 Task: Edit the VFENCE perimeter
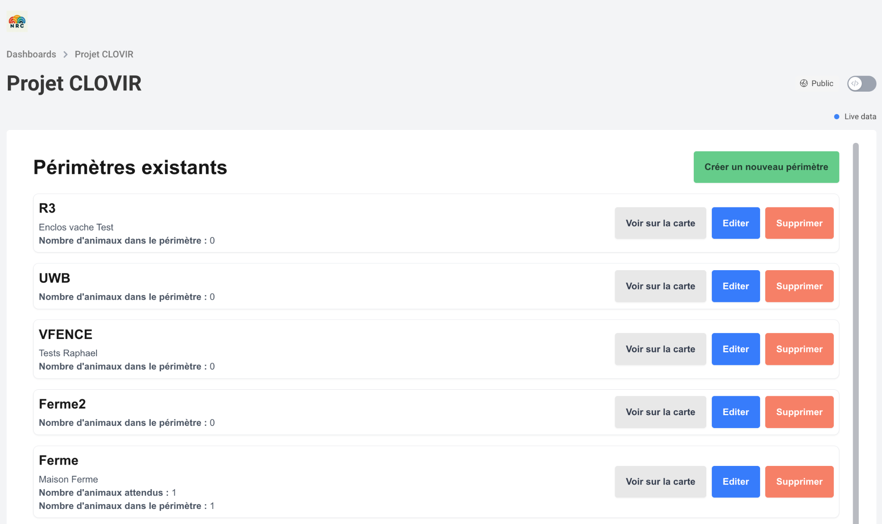pyautogui.click(x=735, y=349)
